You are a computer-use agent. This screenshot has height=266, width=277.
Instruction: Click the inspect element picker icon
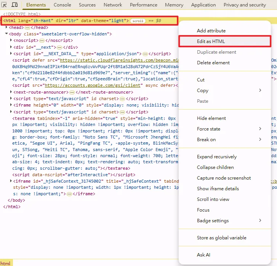(x=4, y=5)
